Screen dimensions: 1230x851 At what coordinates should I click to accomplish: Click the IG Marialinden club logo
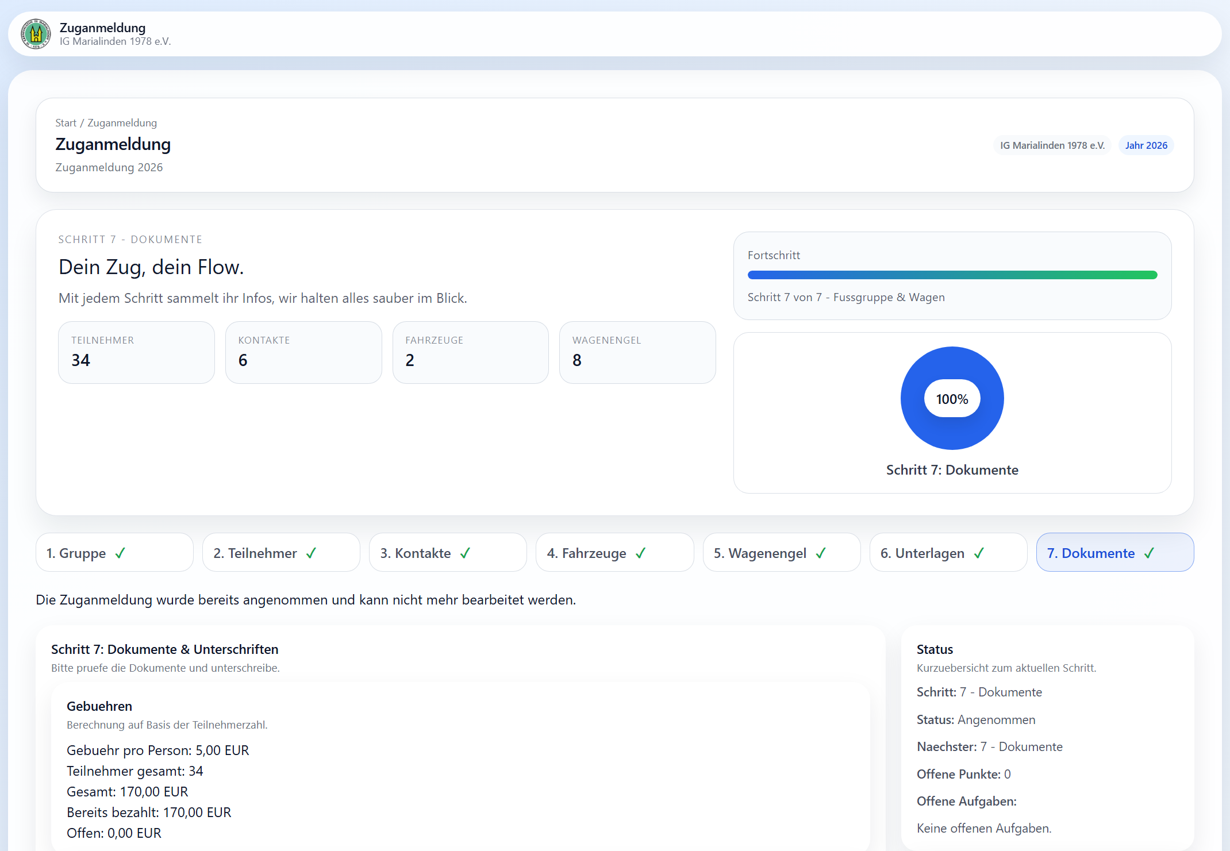point(36,34)
